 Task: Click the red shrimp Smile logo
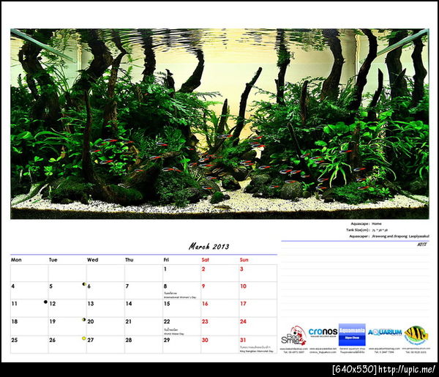pos(293,335)
